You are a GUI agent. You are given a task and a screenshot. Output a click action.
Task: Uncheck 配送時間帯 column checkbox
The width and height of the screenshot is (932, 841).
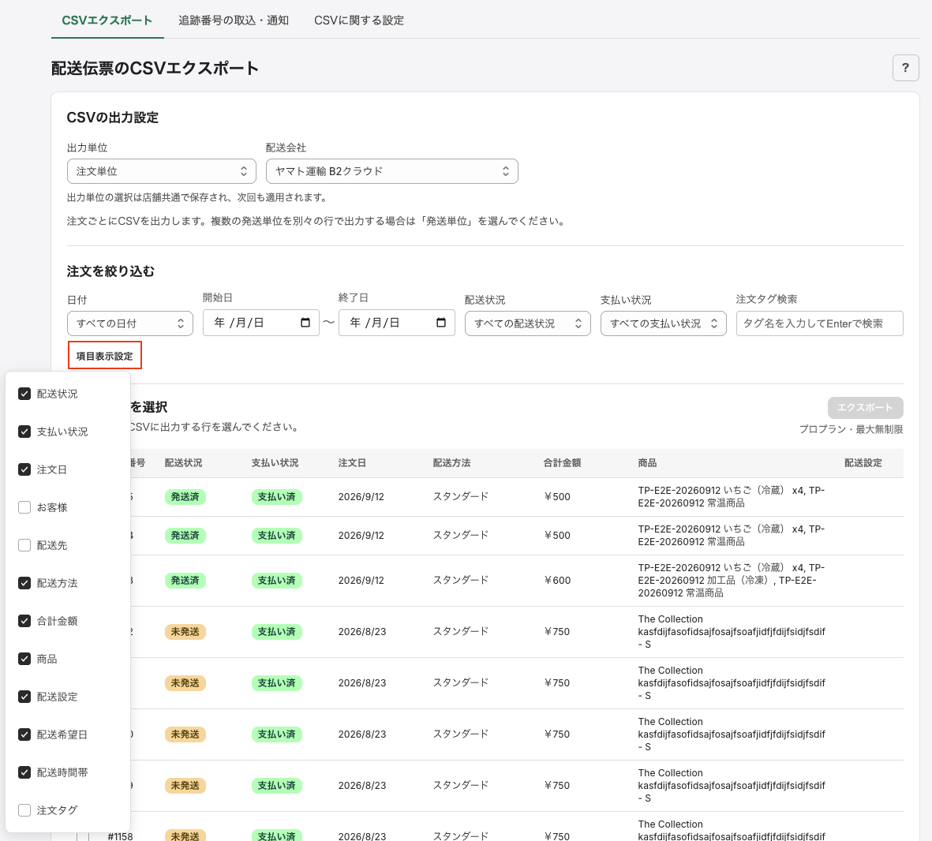(x=24, y=772)
